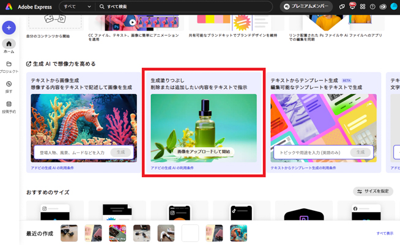400x245 pixels.
Task: Click the blue plus create button
Action: (x=9, y=27)
